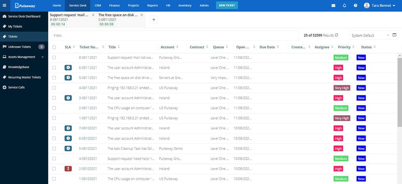Click the Recurring Master Tickets icon
The width and height of the screenshot is (402, 184).
pyautogui.click(x=4, y=77)
